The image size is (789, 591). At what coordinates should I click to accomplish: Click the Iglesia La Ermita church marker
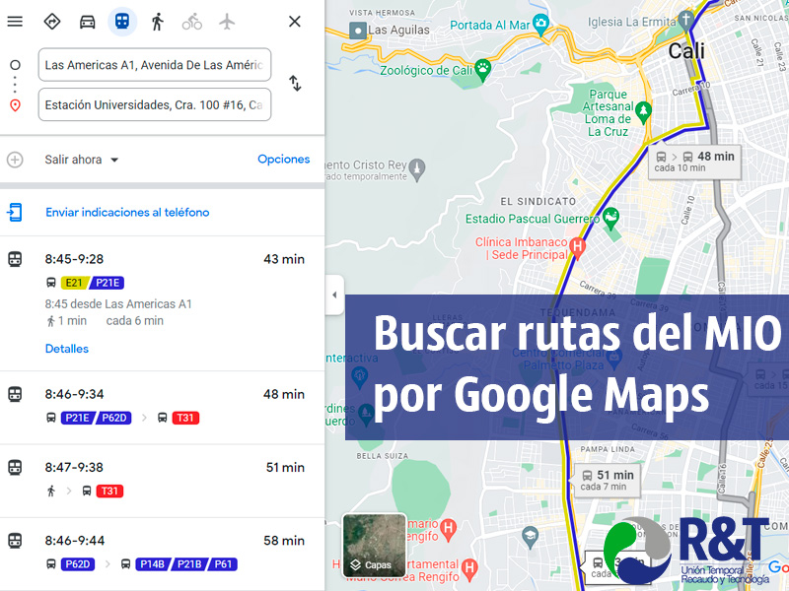click(685, 21)
